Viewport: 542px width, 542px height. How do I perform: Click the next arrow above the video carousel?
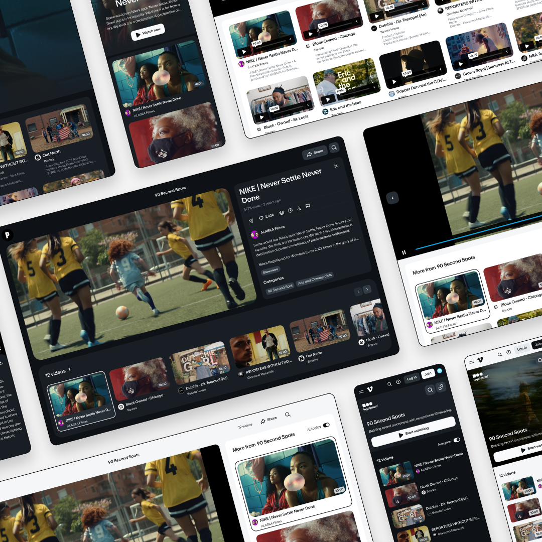[x=367, y=289]
